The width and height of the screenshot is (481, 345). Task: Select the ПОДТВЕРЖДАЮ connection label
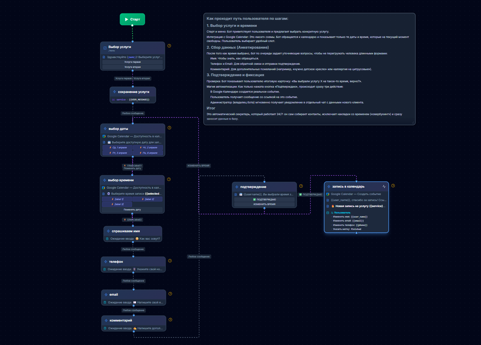point(311,194)
